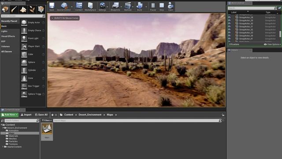Toggle visibility of GroupActor_29

point(229,21)
